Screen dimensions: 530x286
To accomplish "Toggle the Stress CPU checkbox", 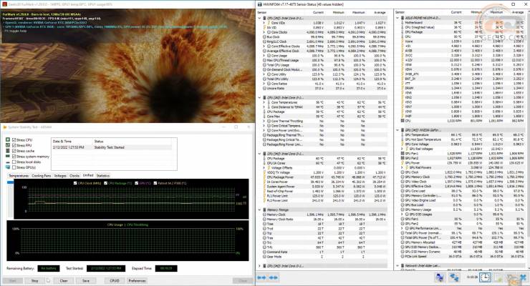I will click(14, 139).
